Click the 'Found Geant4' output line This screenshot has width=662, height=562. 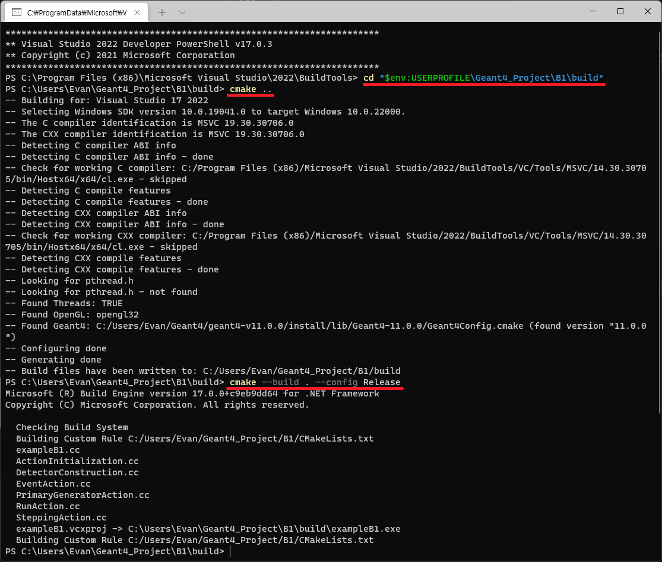[x=325, y=326]
